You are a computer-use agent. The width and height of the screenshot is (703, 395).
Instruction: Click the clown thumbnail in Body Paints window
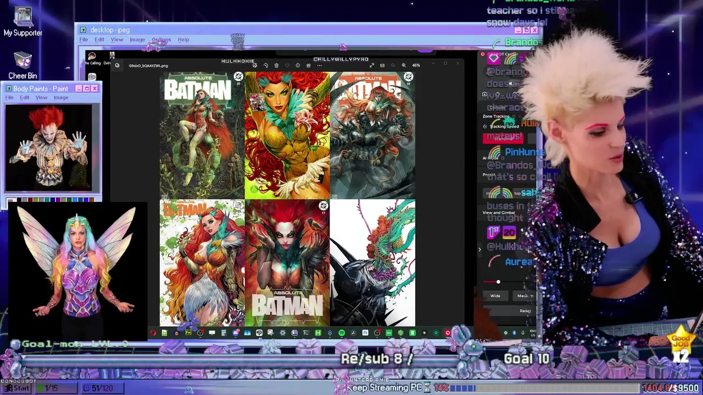49,148
